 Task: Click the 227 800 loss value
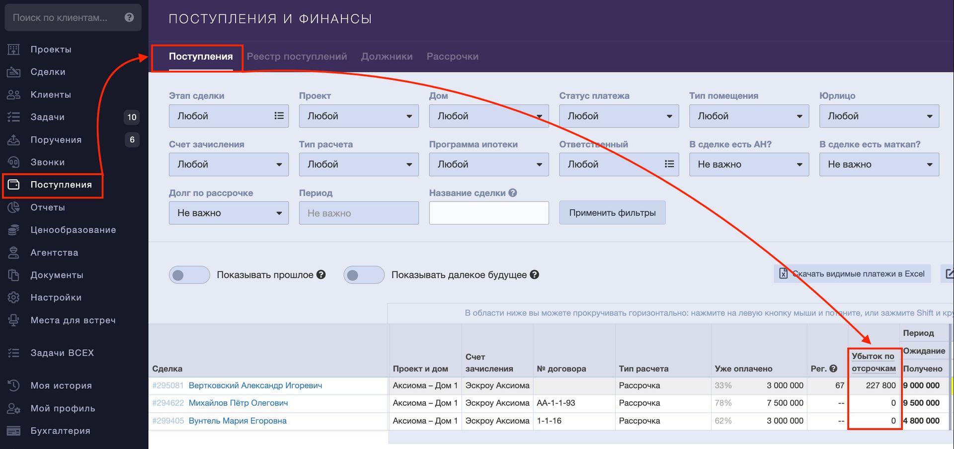point(880,385)
